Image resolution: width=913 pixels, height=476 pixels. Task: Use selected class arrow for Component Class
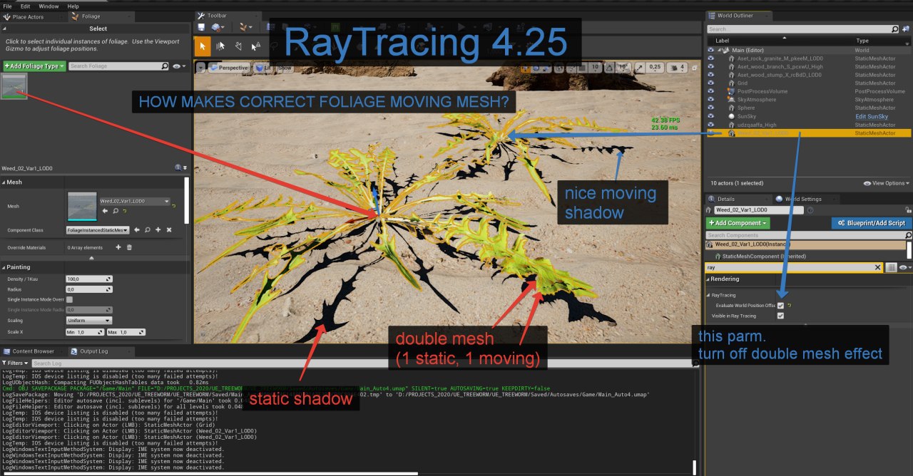tap(137, 230)
